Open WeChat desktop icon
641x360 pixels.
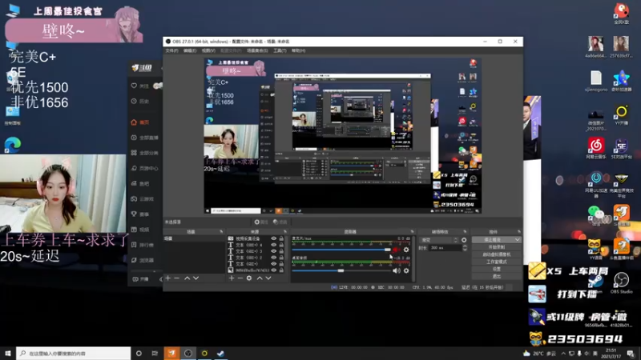tap(595, 215)
